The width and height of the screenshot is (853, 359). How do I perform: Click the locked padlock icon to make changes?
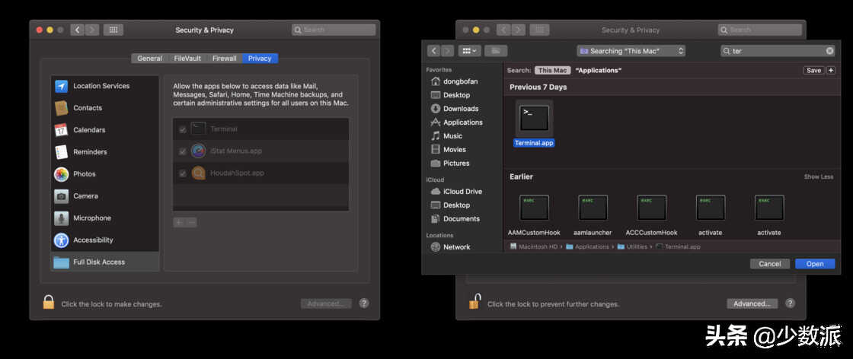click(x=49, y=303)
